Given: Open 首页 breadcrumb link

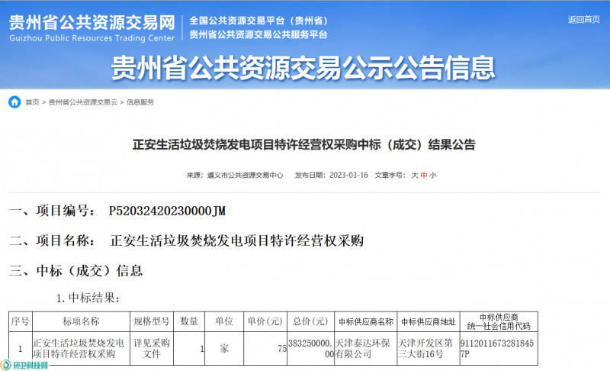Looking at the screenshot, I should (x=32, y=102).
